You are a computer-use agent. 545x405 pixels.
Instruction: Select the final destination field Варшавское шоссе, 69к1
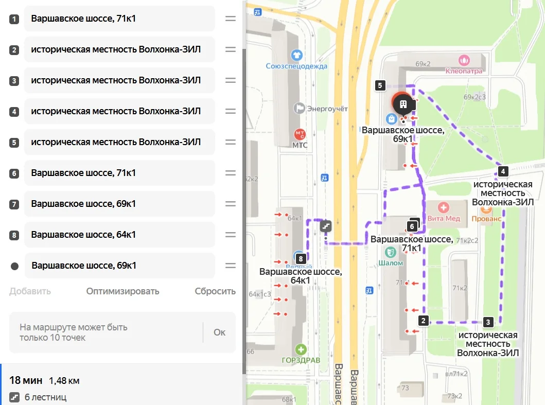click(119, 266)
